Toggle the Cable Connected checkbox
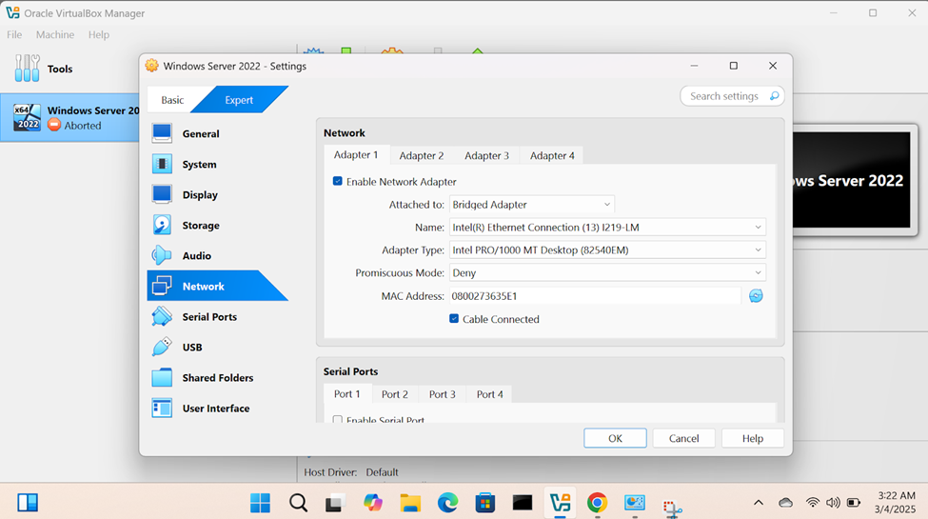 454,319
